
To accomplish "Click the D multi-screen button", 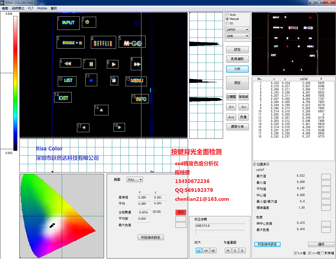I will [242, 251].
